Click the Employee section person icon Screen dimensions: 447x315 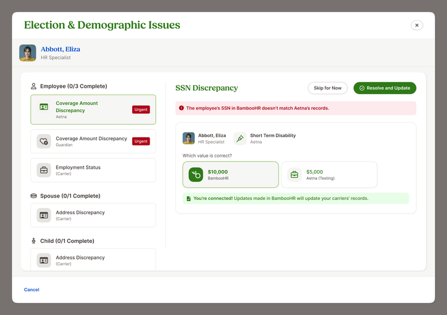33,86
